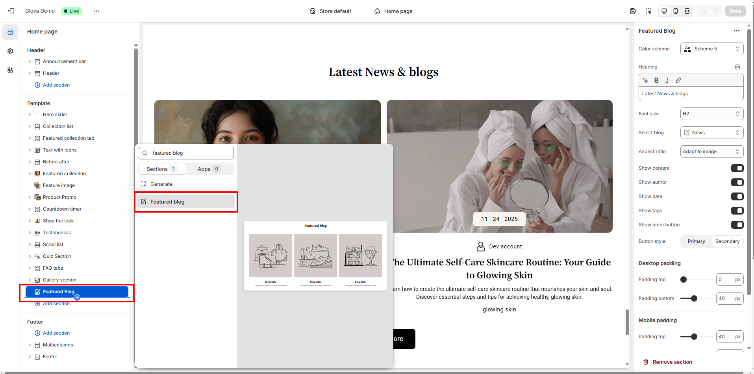Click the bold formatting icon
Image resolution: width=754 pixels, height=374 pixels.
point(656,80)
